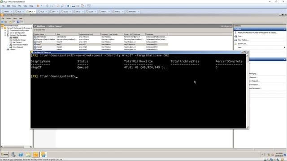Expand the View submenu in Actions pane
The height and width of the screenshot is (161, 287).
pos(285,47)
